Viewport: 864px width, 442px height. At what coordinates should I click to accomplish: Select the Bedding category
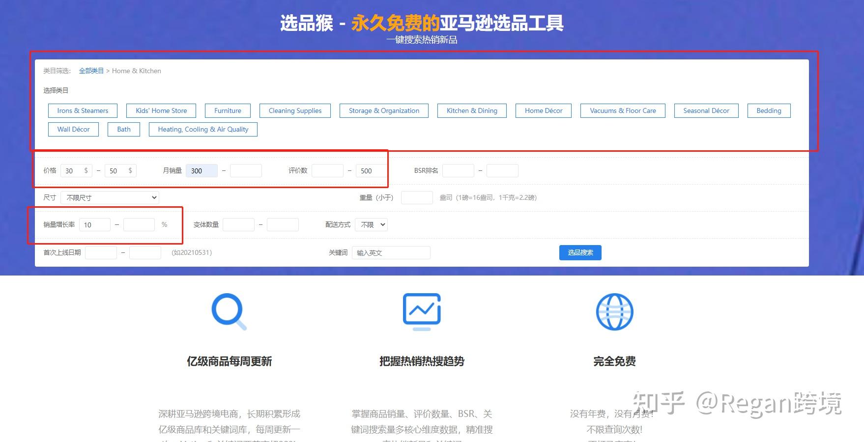point(769,110)
